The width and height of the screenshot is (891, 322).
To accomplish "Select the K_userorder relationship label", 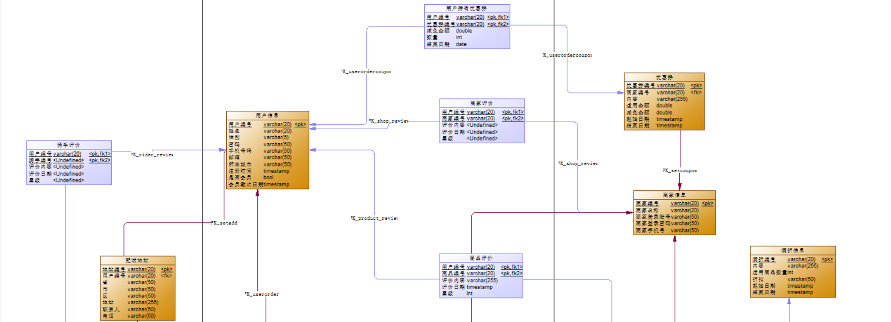I will click(262, 294).
